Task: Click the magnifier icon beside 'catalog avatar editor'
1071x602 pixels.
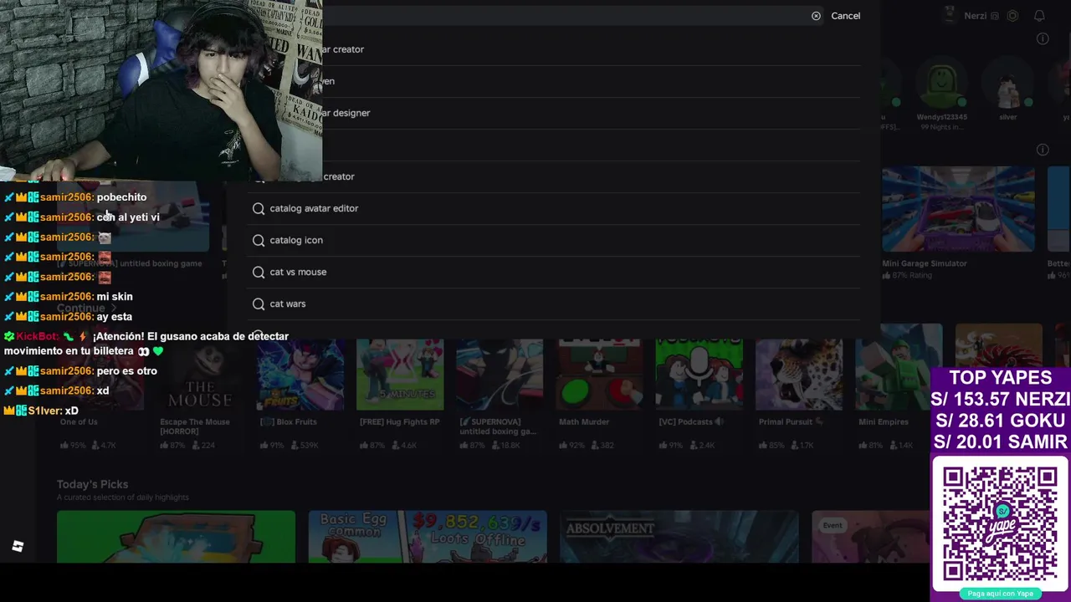Action: [259, 208]
